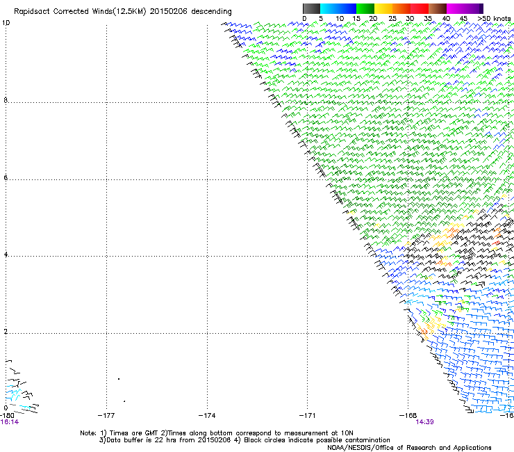The height and width of the screenshot is (452, 514).
Task: Click the purple time stamp '16:14'
Action: [10, 422]
